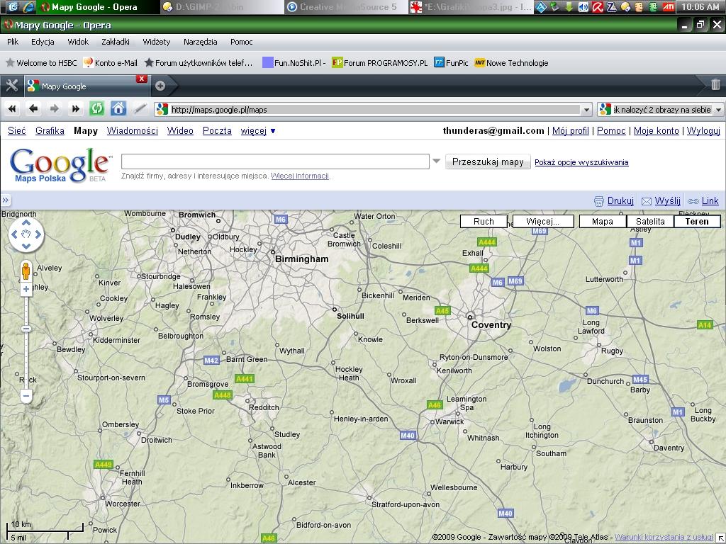Switch to Satelita view

650,221
